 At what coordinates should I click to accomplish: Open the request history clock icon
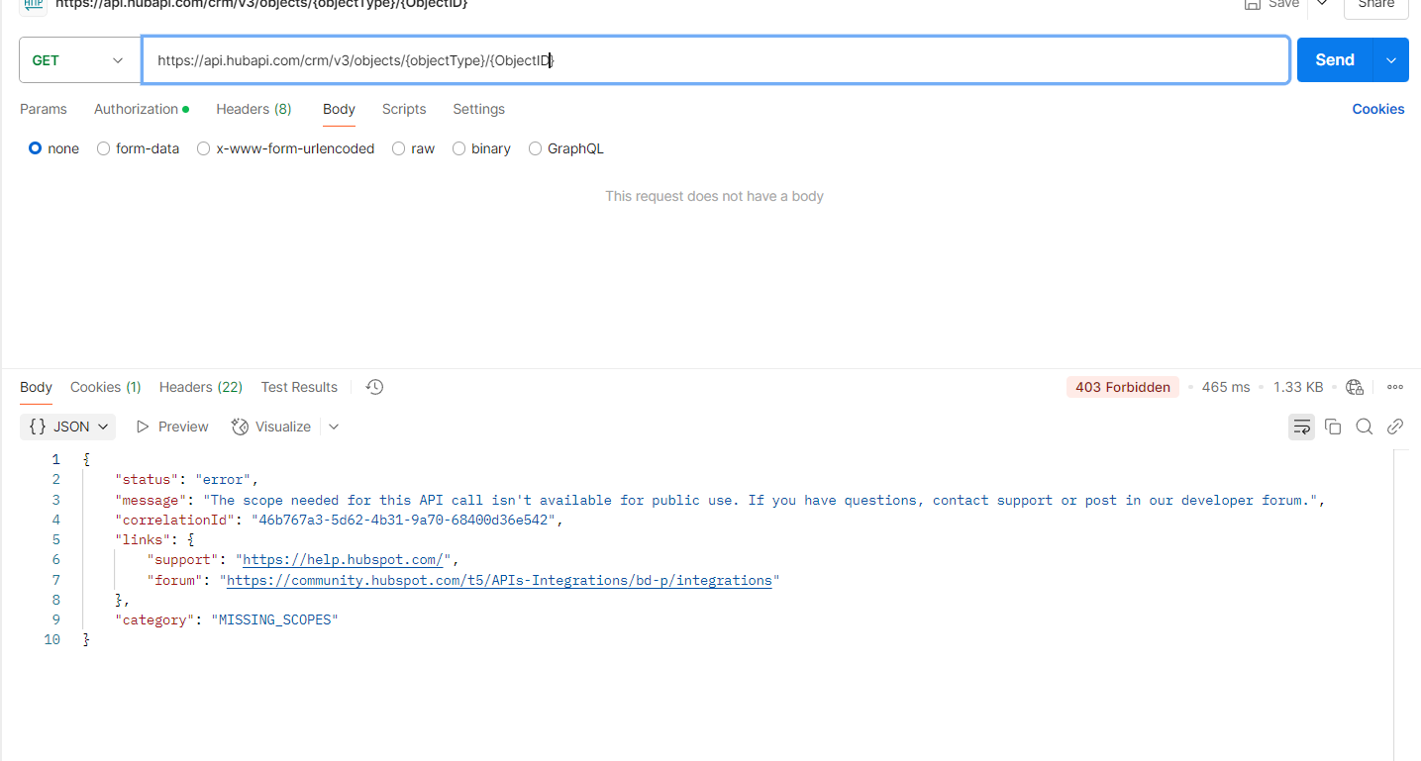pos(373,387)
